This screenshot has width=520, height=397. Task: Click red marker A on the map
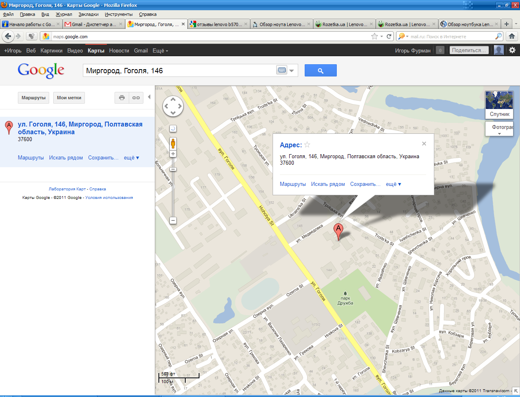point(338,232)
